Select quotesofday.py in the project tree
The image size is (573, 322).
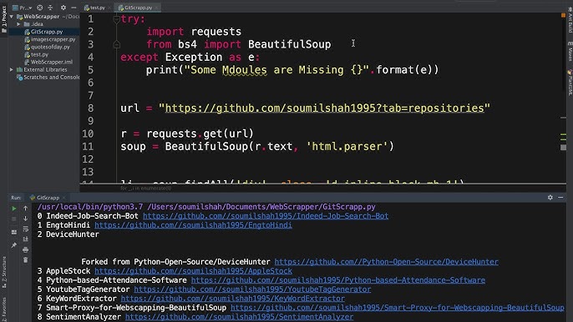(47, 47)
